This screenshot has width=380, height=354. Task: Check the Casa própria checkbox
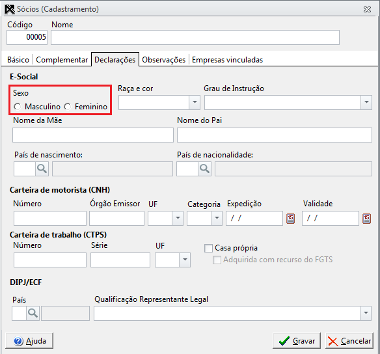(x=208, y=248)
